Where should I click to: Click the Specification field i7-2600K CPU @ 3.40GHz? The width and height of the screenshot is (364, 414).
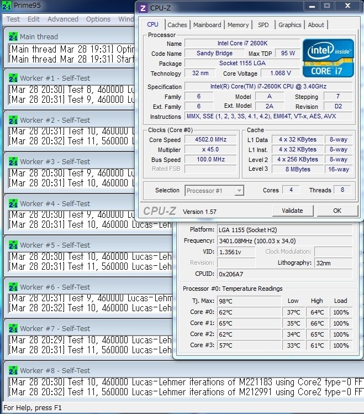click(268, 86)
